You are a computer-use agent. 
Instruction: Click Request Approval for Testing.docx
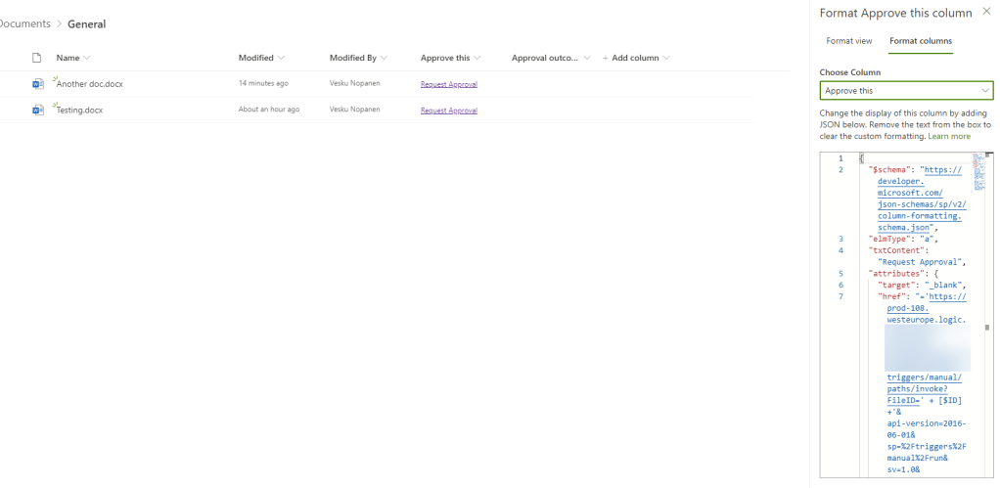tap(448, 111)
